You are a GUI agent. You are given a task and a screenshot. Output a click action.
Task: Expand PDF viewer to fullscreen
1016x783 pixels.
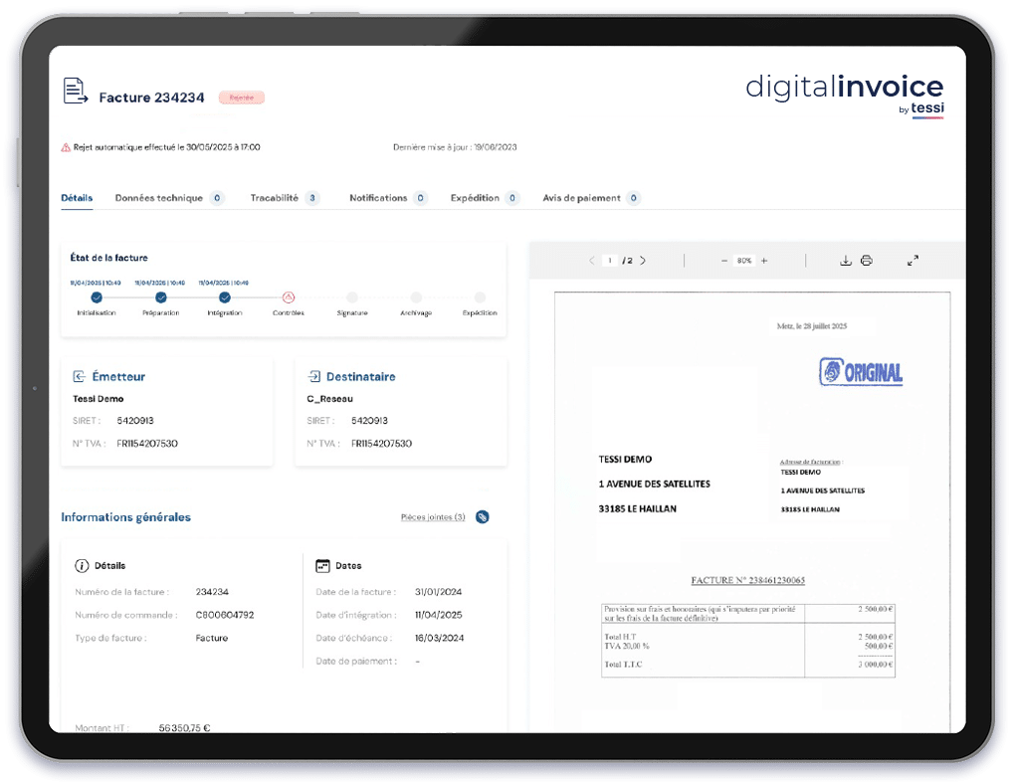[x=913, y=261]
